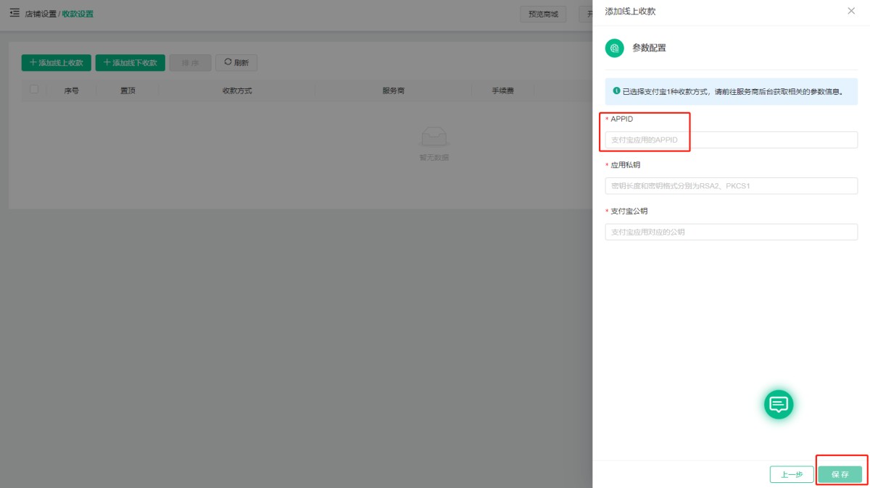870x488 pixels.
Task: Click the info icon in the blue notice
Action: (616, 91)
